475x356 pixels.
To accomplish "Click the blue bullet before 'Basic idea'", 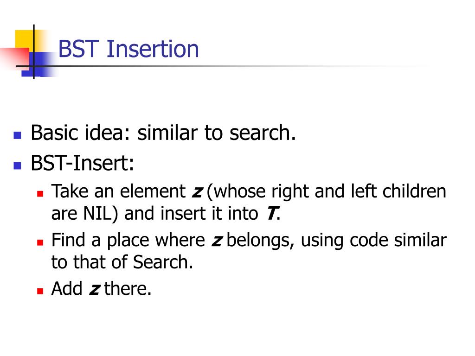I will point(18,135).
